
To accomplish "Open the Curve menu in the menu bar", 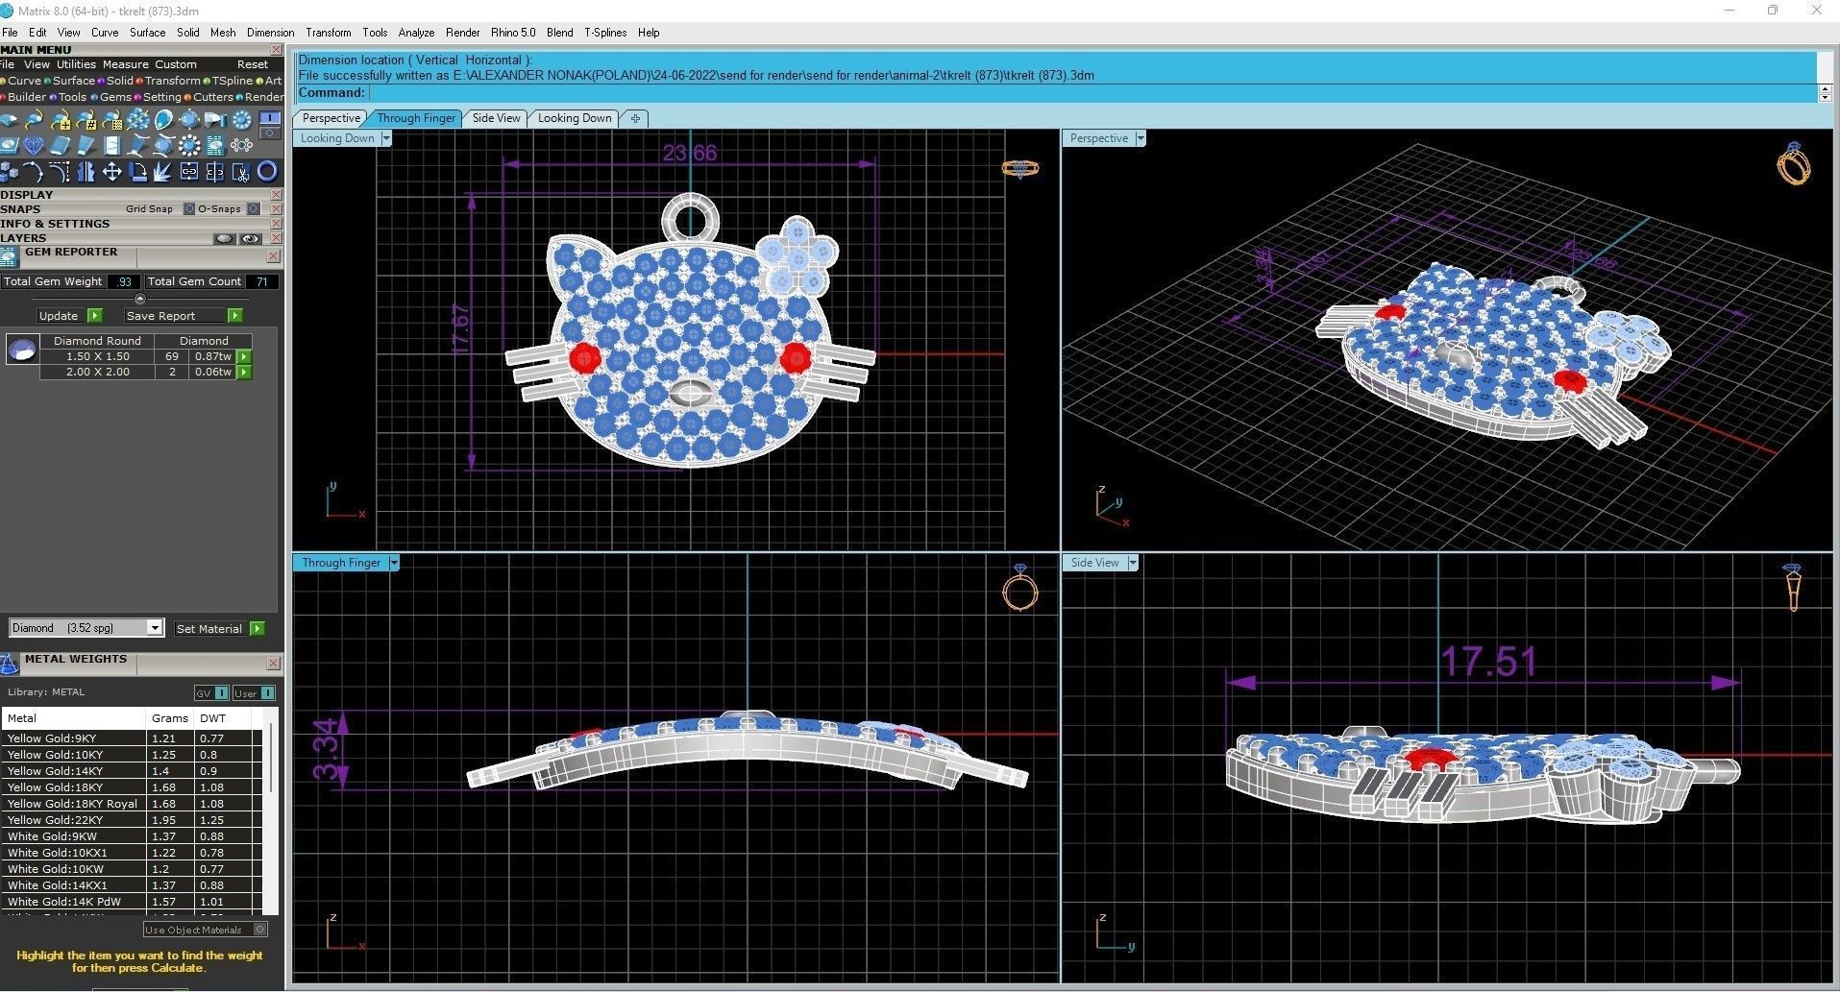I will click(x=105, y=33).
